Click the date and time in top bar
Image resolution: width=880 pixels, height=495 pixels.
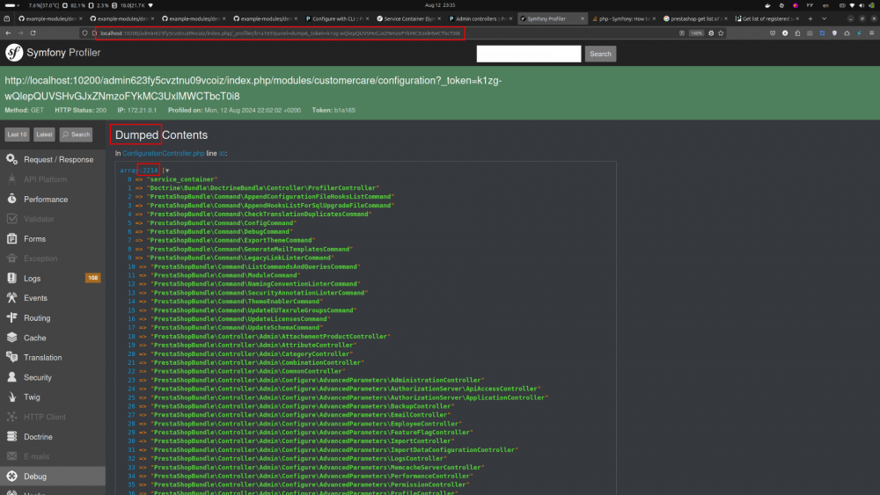click(440, 5)
